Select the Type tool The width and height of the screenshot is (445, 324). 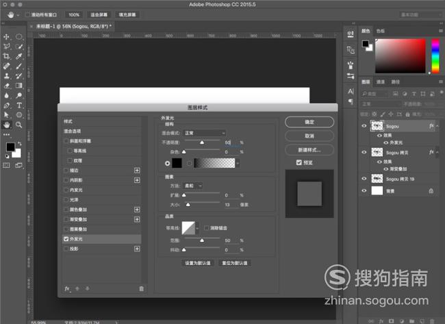(18, 105)
